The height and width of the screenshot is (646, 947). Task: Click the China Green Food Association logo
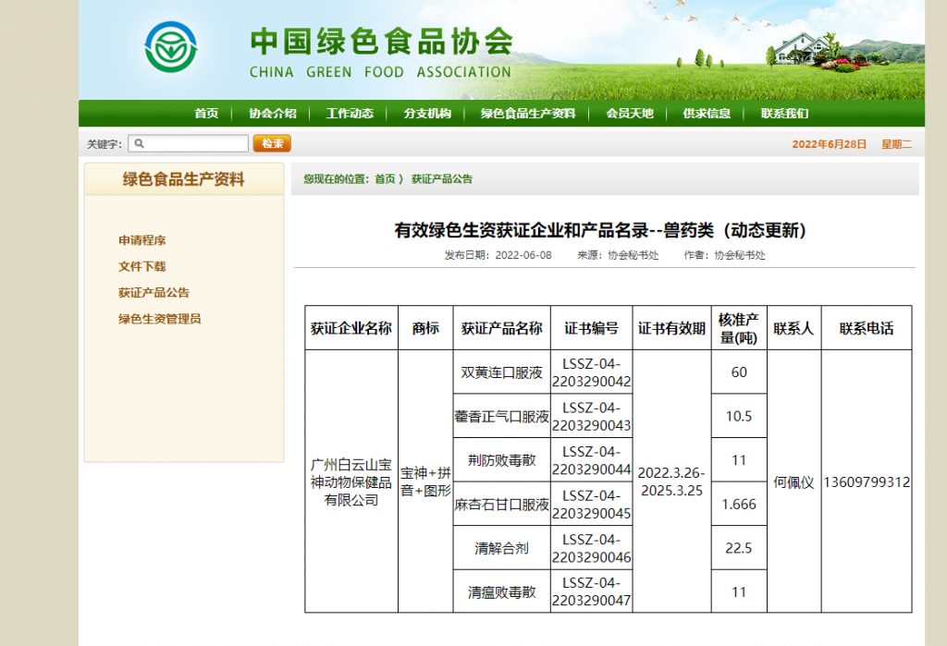(x=171, y=48)
